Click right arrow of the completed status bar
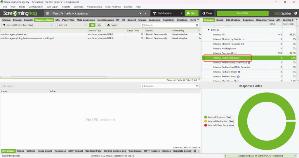Viewport: 299px width, 158px height. (295, 156)
